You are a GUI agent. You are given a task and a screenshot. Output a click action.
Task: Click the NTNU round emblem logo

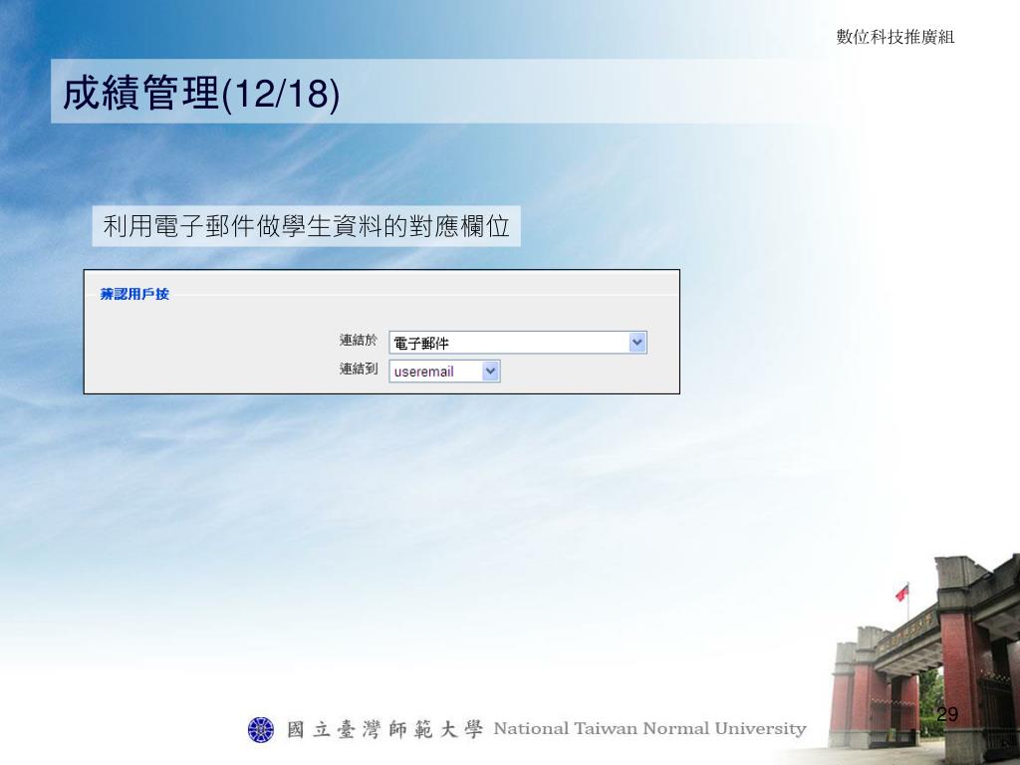[x=262, y=730]
